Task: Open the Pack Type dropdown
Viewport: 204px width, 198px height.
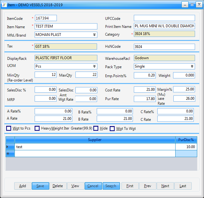Action: [192, 66]
